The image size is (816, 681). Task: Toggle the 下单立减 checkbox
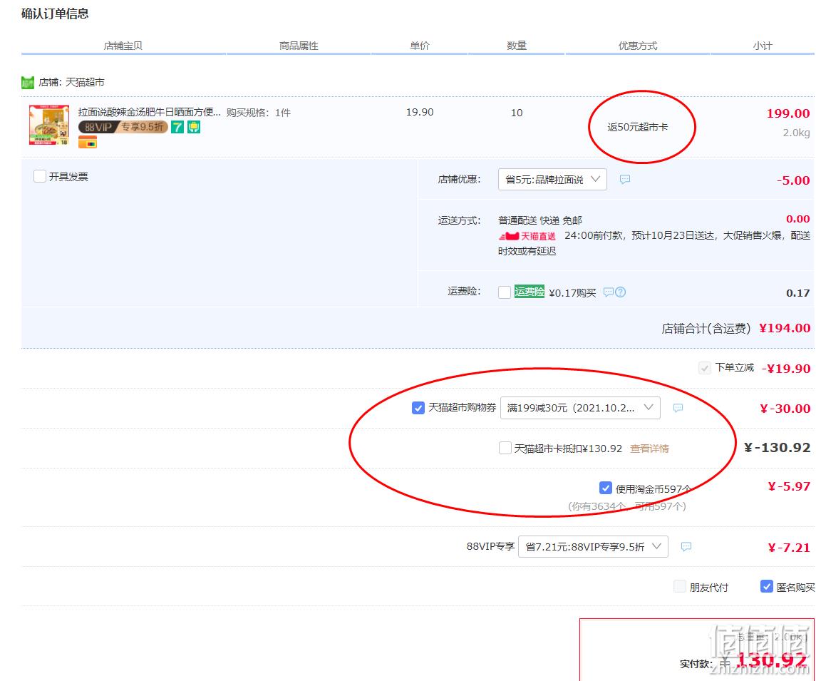point(704,368)
